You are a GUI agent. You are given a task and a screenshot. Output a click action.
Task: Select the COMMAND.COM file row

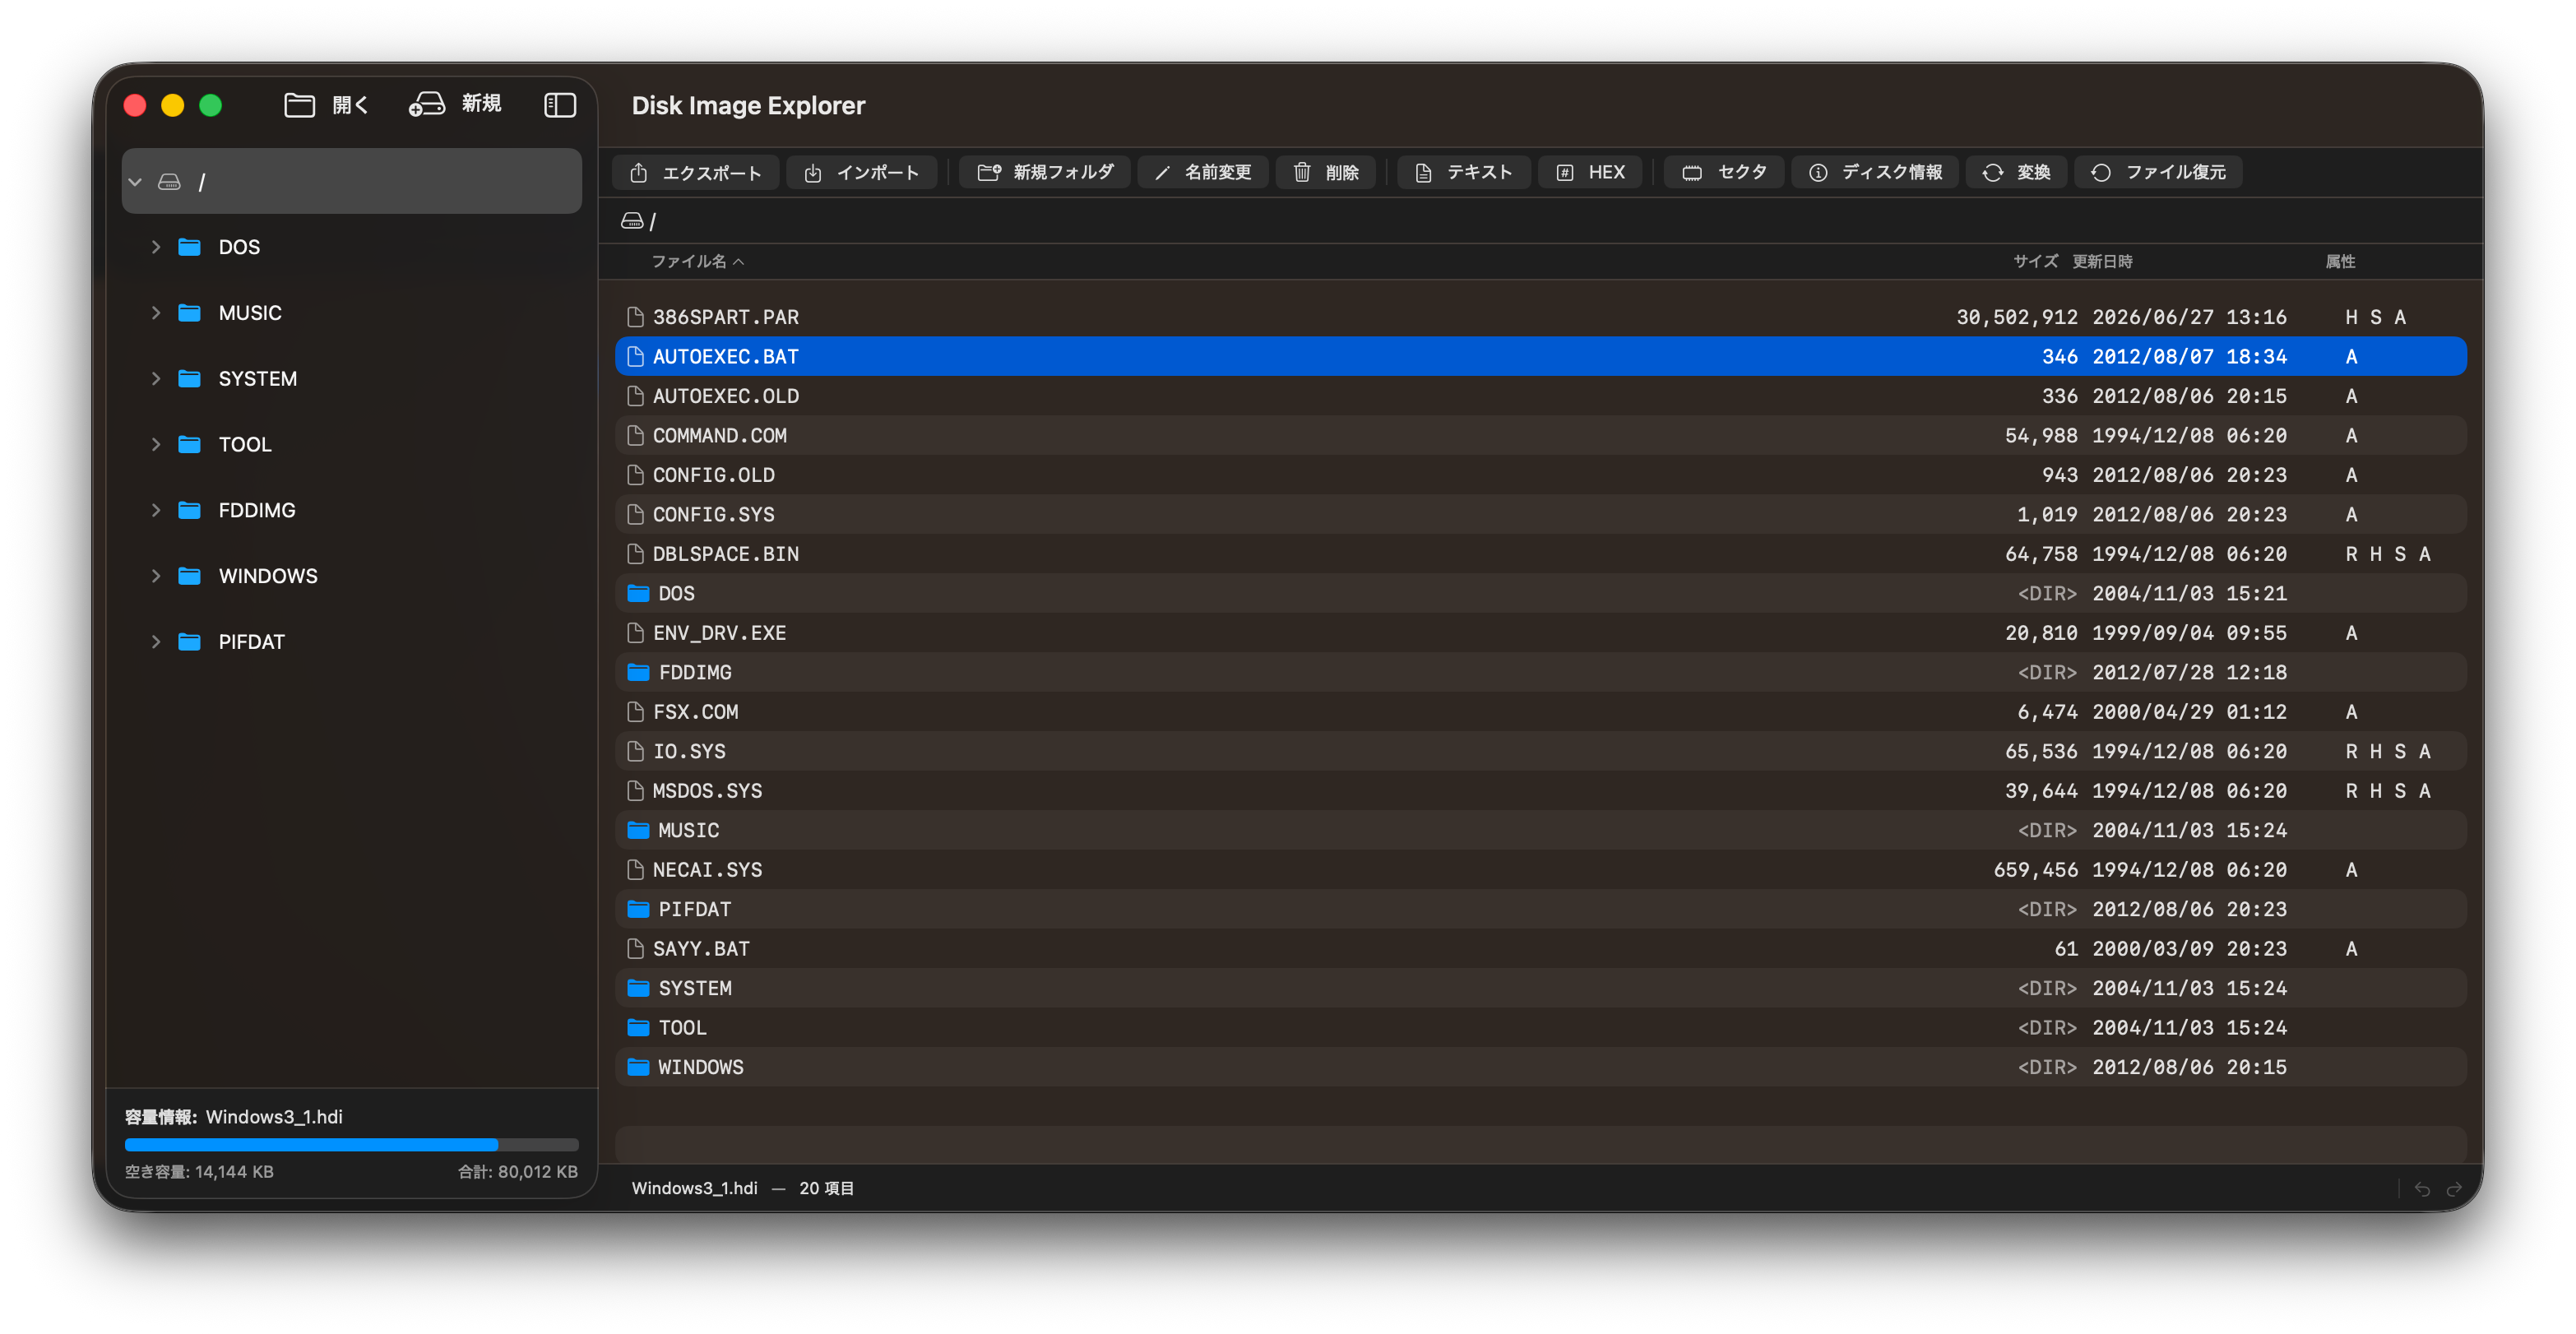point(1540,435)
